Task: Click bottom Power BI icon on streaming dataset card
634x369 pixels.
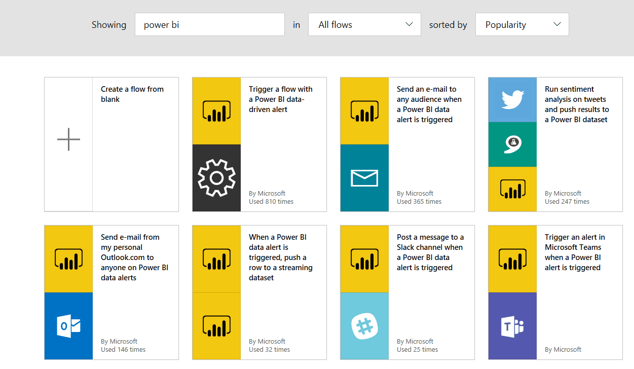Action: click(216, 326)
